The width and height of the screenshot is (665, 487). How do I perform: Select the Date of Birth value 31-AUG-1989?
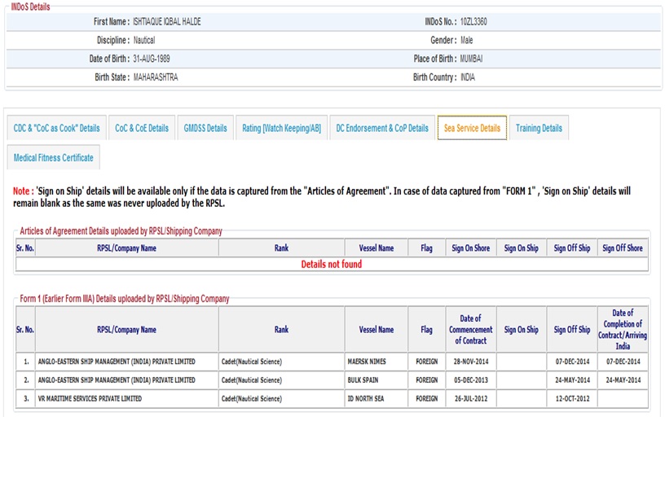[152, 59]
